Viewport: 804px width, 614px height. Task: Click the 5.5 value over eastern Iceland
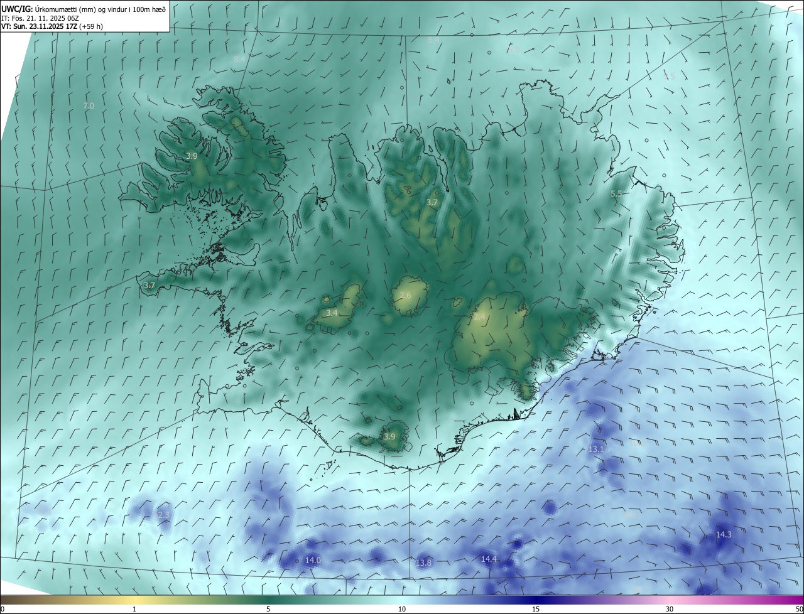point(616,194)
